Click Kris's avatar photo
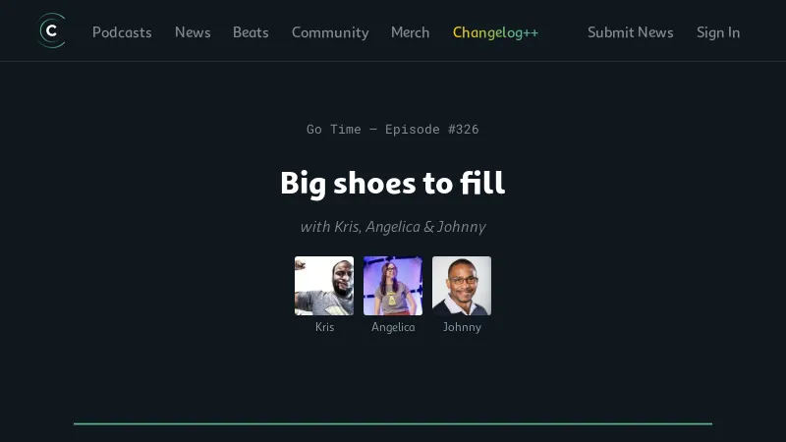This screenshot has height=442, width=786. (324, 286)
